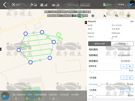Viewport: 135px width, 101px height.
Task: Tap the back arrow icon
Action: click(5, 5)
